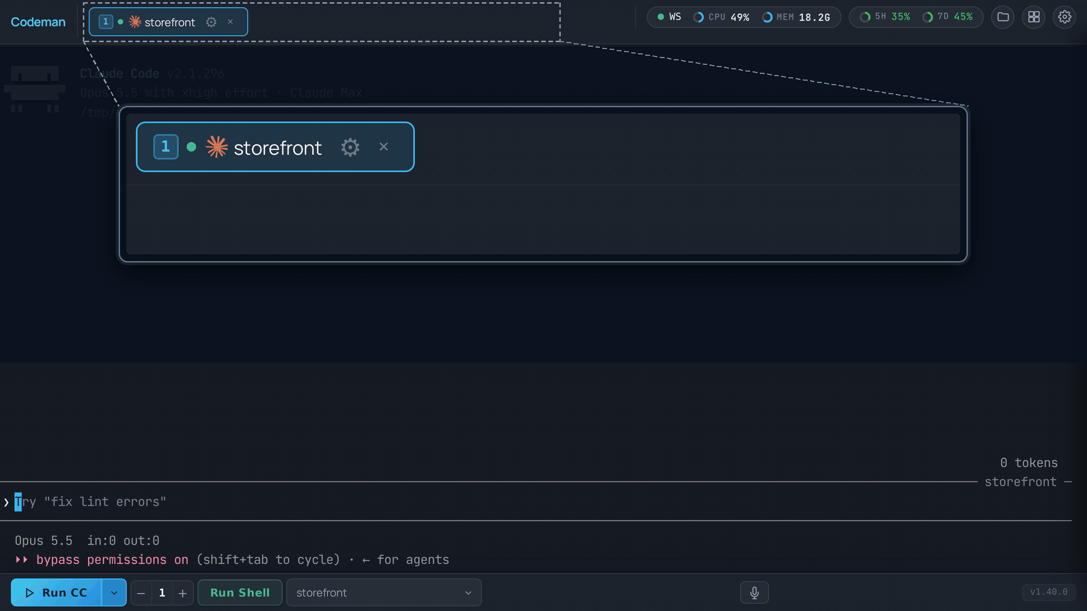This screenshot has height=611, width=1087.
Task: Click the 5H 35% usage meter
Action: point(885,17)
